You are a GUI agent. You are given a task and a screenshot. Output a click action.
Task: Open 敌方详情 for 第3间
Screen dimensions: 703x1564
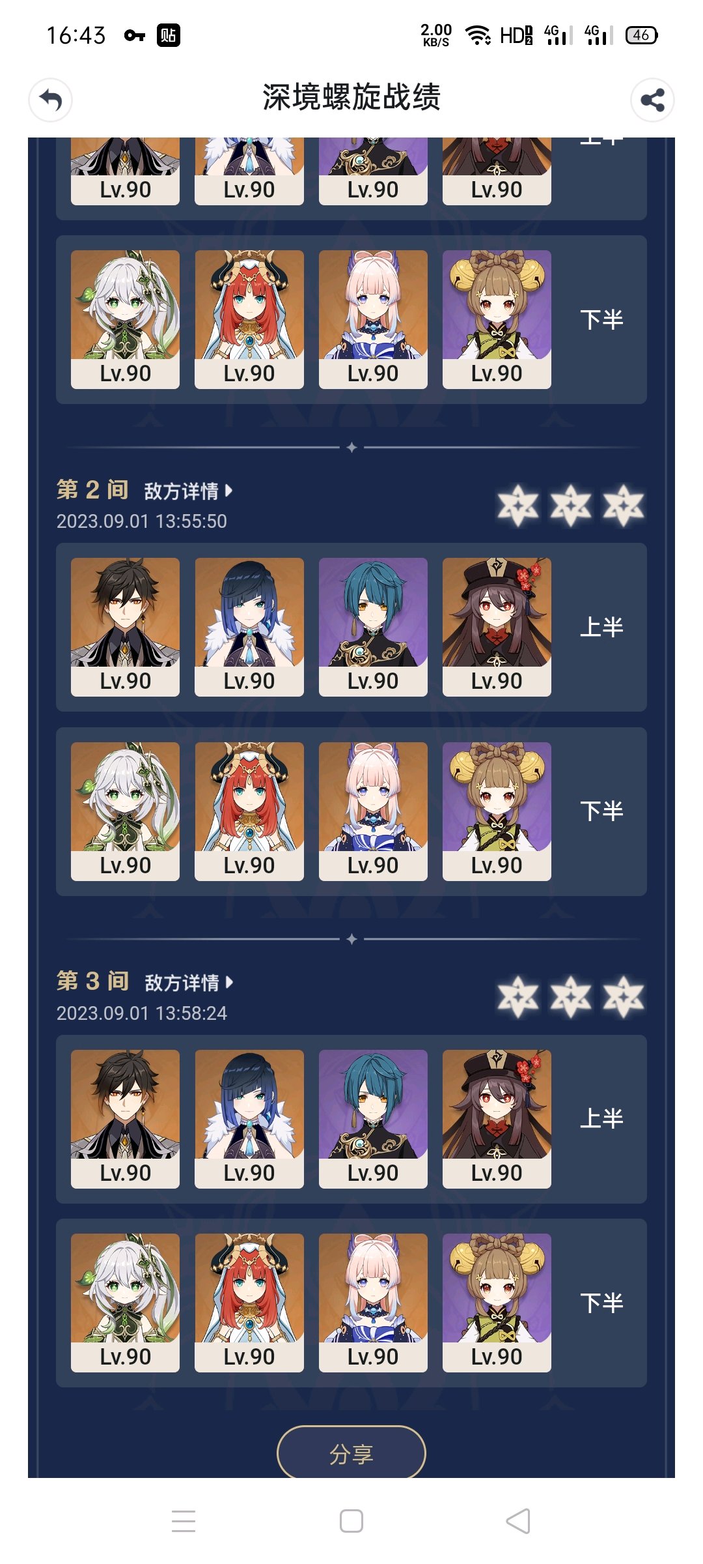[187, 982]
